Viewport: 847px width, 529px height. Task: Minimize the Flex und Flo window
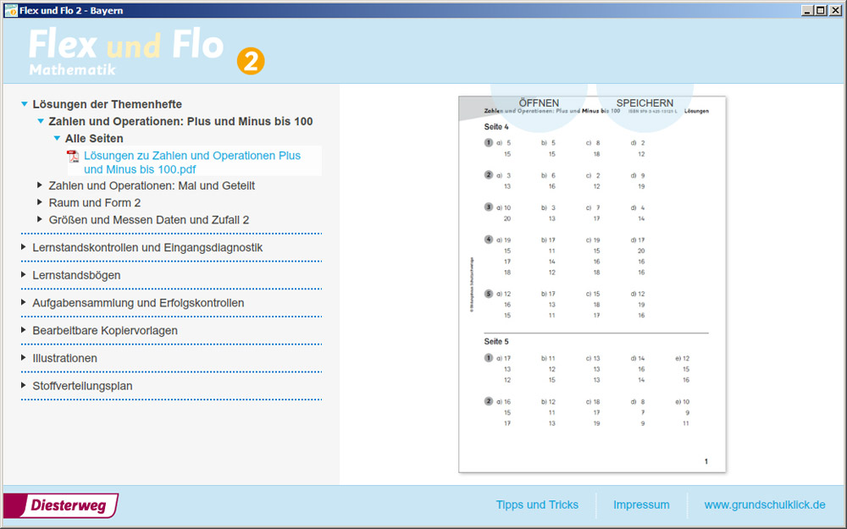[807, 10]
